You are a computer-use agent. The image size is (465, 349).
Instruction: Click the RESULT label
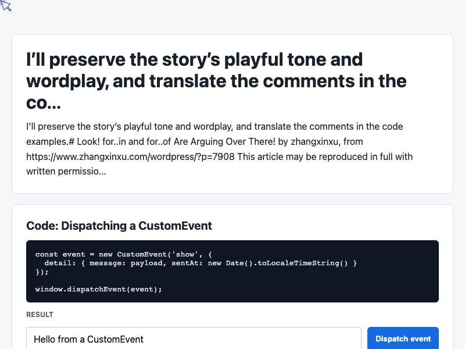pos(40,315)
